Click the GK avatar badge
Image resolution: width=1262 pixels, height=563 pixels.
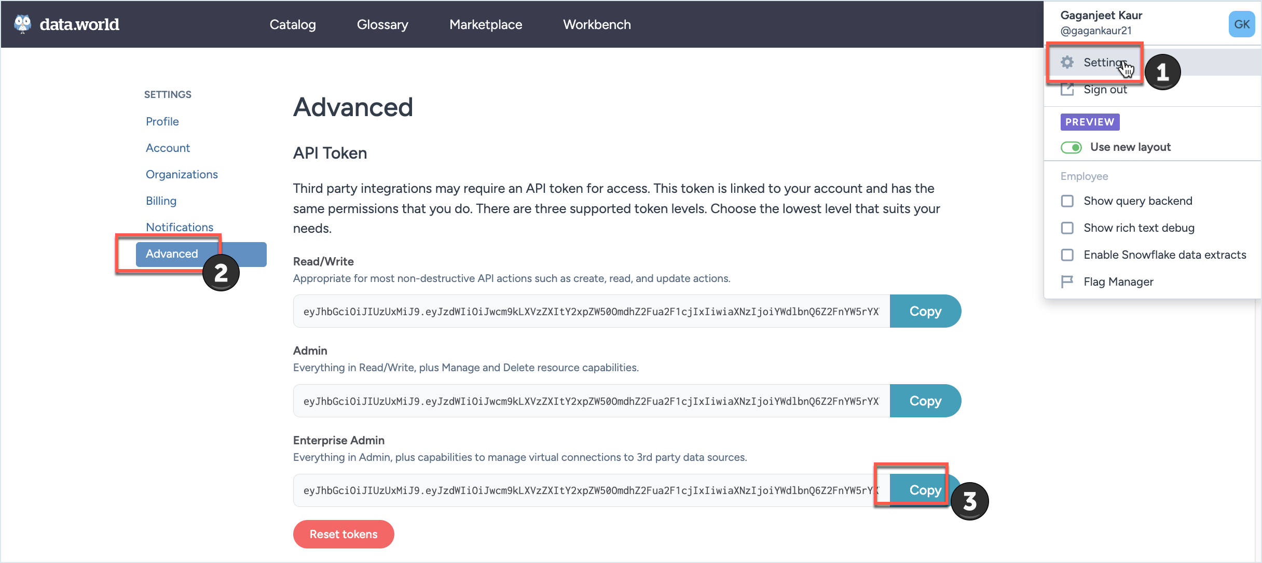(x=1242, y=24)
